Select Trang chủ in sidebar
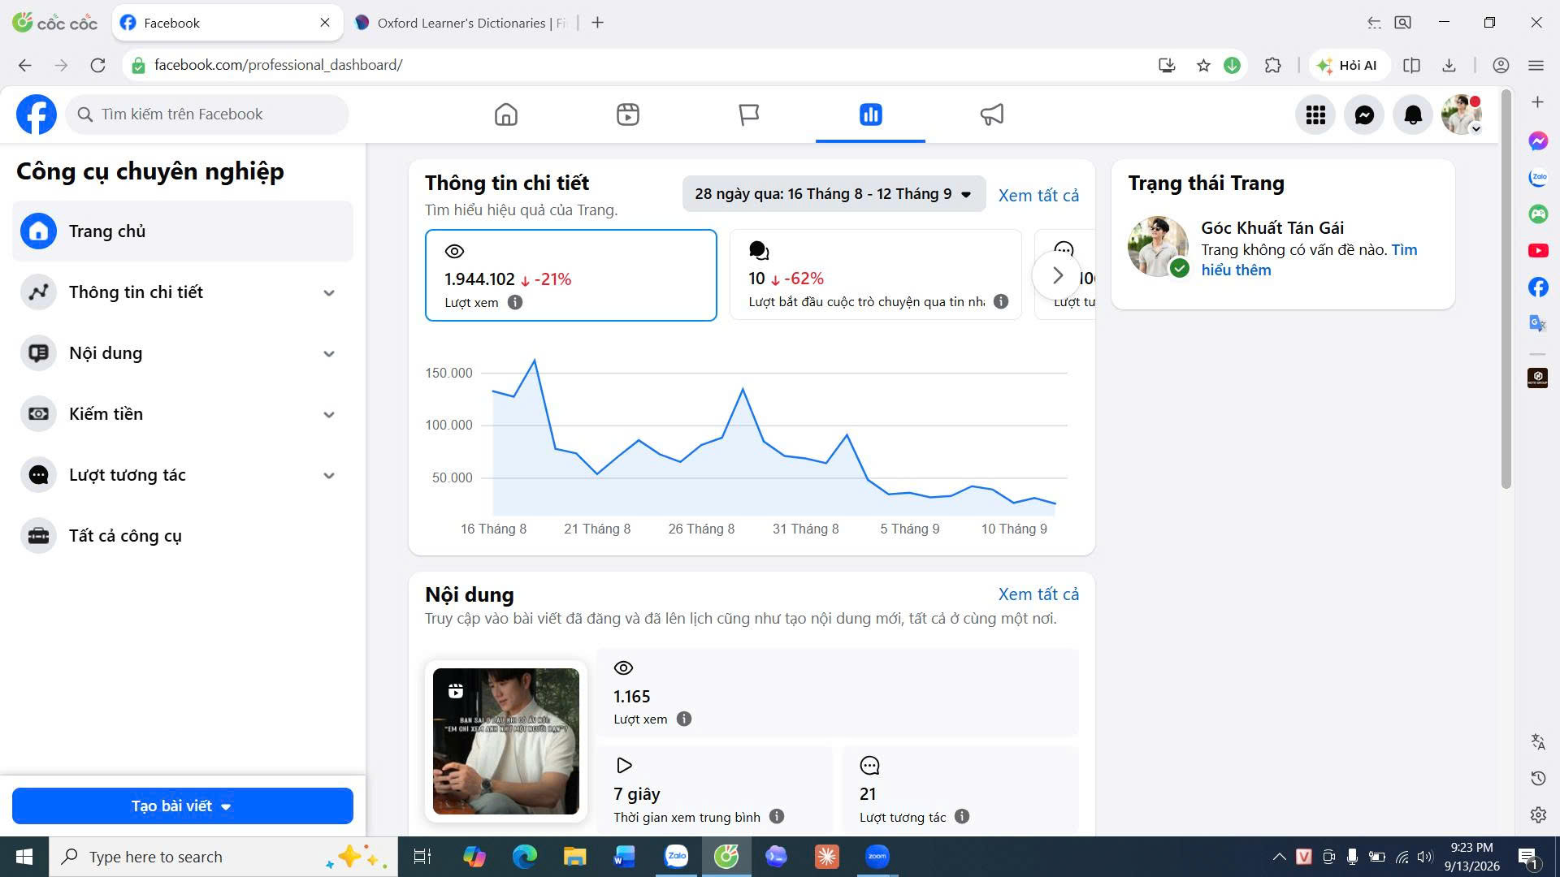The height and width of the screenshot is (877, 1560). click(183, 231)
